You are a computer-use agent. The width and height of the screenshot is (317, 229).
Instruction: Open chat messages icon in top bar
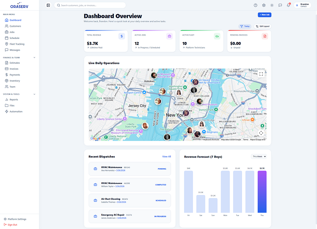coord(280,5)
